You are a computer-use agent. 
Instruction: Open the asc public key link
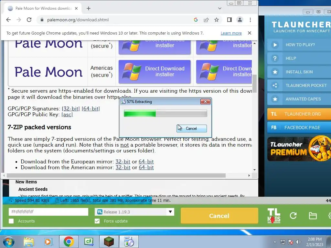click(67, 115)
